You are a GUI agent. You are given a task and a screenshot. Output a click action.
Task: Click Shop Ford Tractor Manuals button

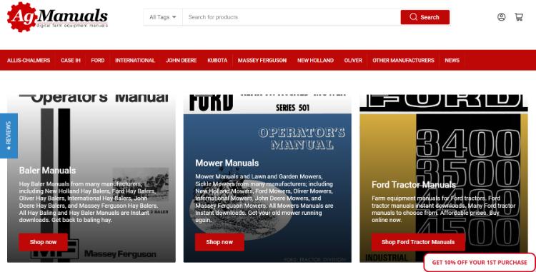point(418,242)
